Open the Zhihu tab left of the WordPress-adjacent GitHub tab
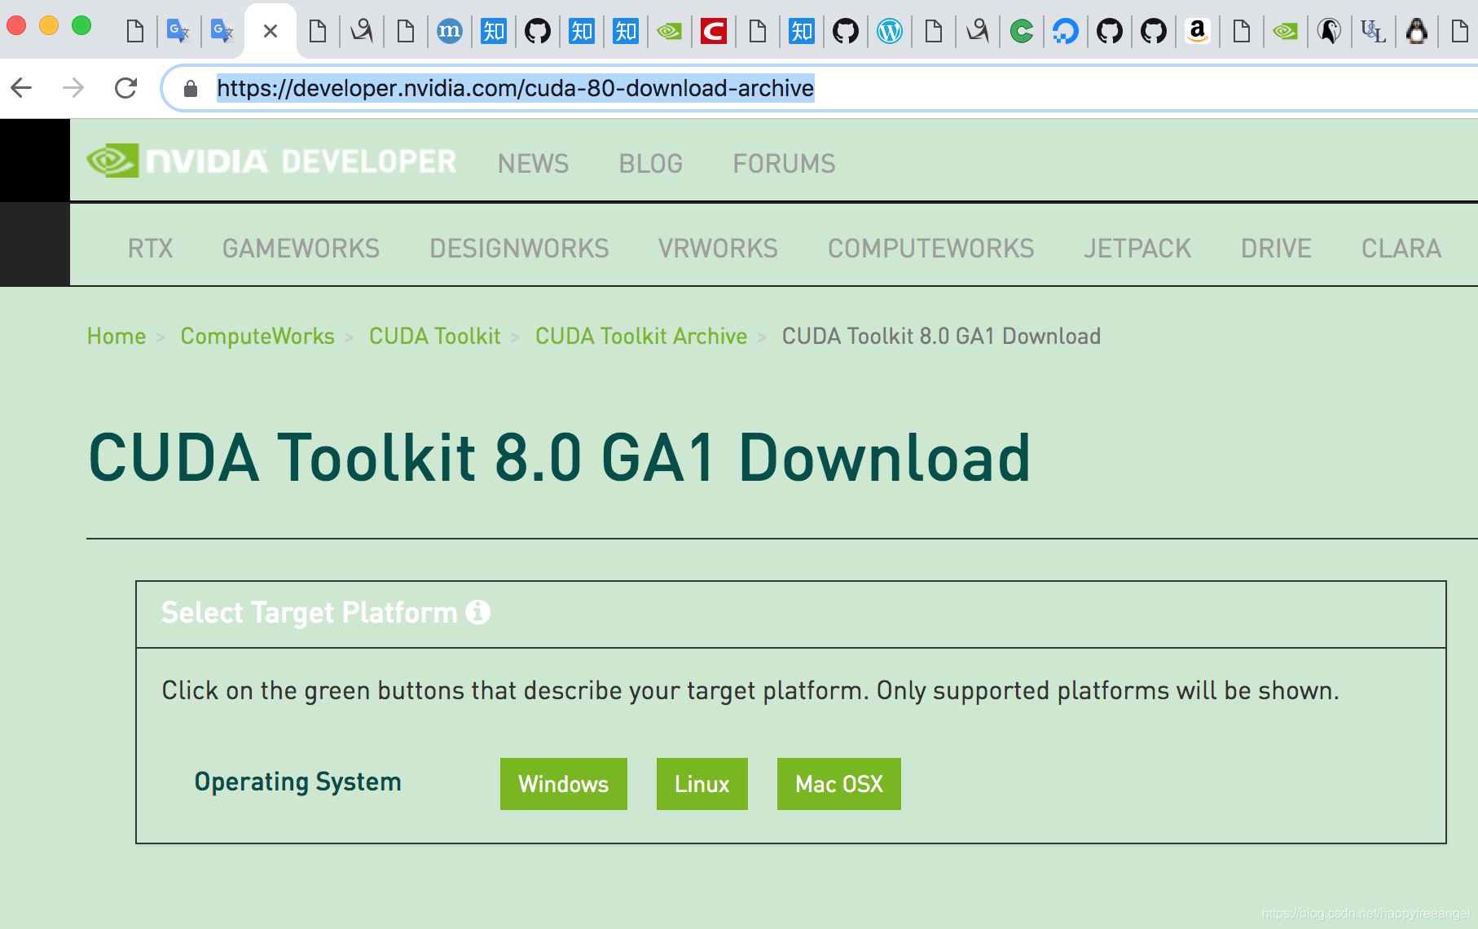Image resolution: width=1478 pixels, height=929 pixels. point(802,32)
